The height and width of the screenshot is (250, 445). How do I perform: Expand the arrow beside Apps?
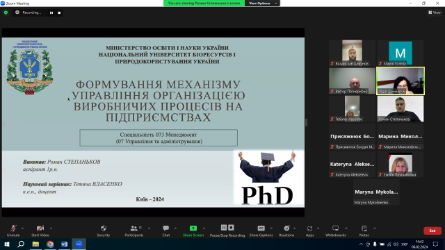(x=318, y=228)
